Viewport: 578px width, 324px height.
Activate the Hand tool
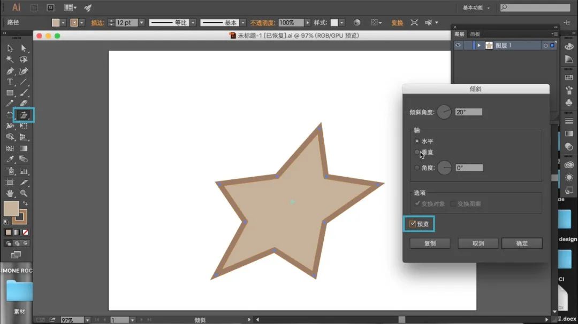tap(10, 193)
